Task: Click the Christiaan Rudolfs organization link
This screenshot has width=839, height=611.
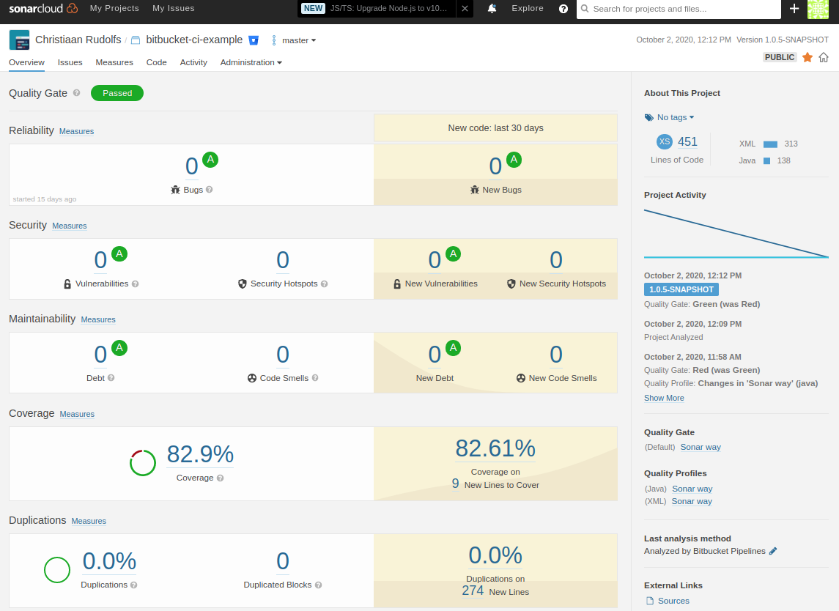Action: [x=78, y=40]
